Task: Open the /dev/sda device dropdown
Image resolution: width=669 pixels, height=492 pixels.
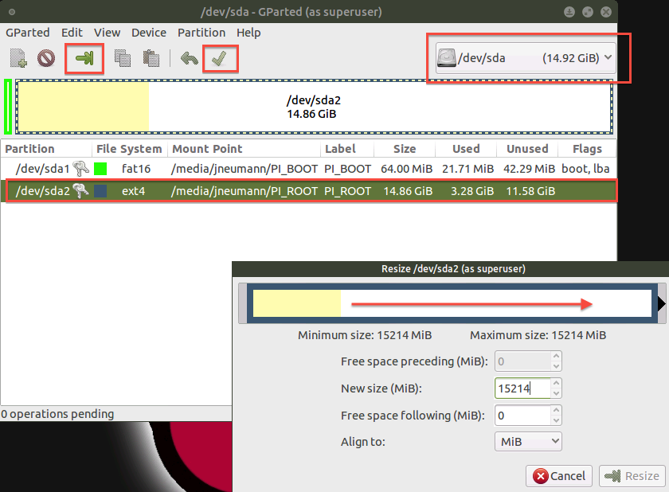Action: 526,58
